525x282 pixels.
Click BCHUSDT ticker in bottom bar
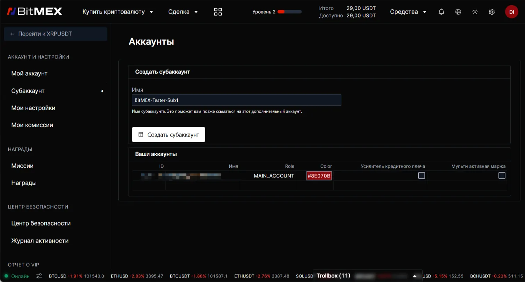click(496, 276)
